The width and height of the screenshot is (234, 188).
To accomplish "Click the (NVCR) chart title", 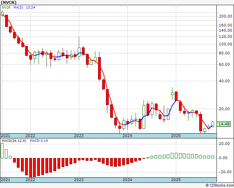I will [x=9, y=2].
